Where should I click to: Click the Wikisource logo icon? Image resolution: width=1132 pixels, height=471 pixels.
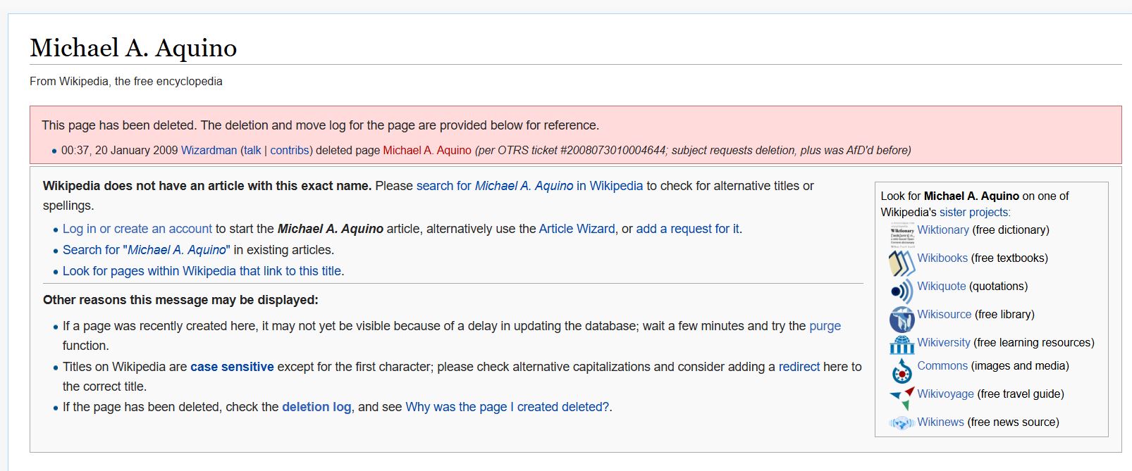click(x=902, y=319)
